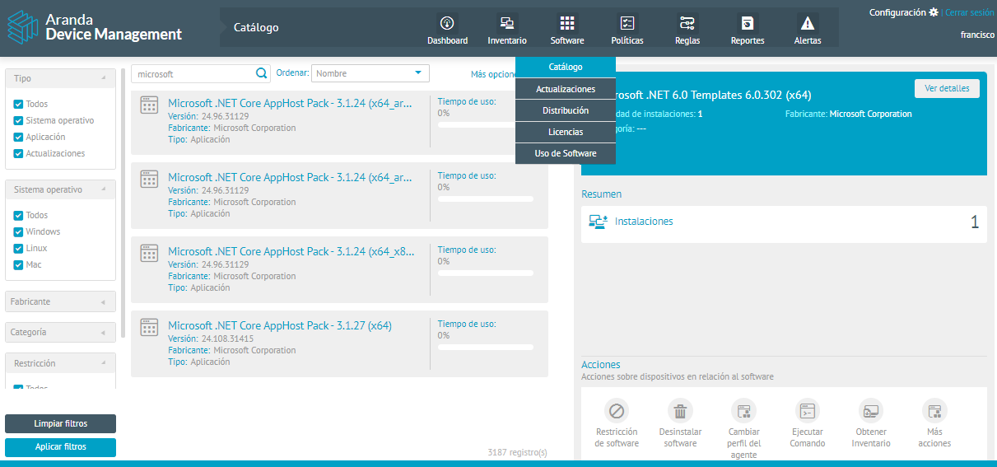Viewport: 997px width, 467px height.
Task: Open AppHost Pack 3.1.24 (x64_x8...) link
Action: [291, 251]
